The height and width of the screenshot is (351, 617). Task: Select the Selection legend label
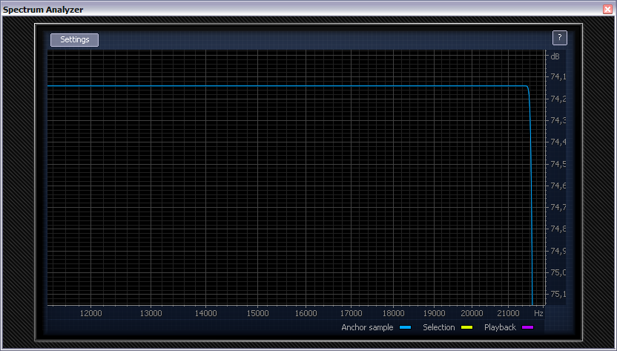tap(438, 327)
